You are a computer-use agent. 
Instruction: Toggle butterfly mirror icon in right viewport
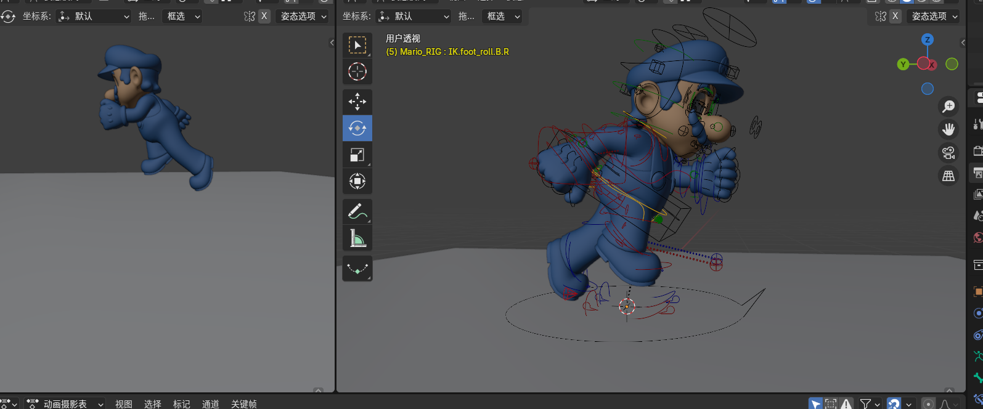coord(881,17)
